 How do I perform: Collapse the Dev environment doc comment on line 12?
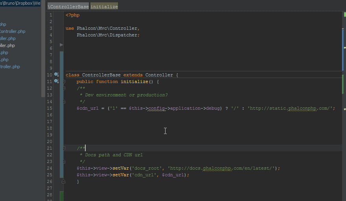[x=64, y=89]
